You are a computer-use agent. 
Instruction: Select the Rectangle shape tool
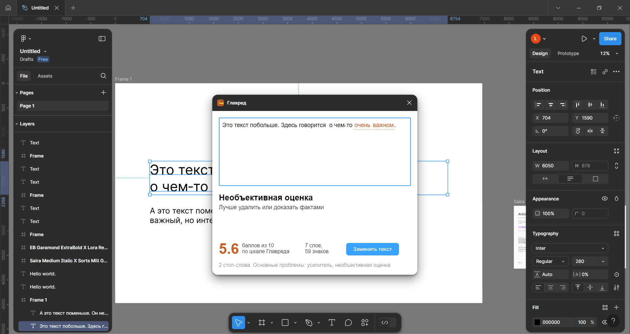pyautogui.click(x=285, y=323)
